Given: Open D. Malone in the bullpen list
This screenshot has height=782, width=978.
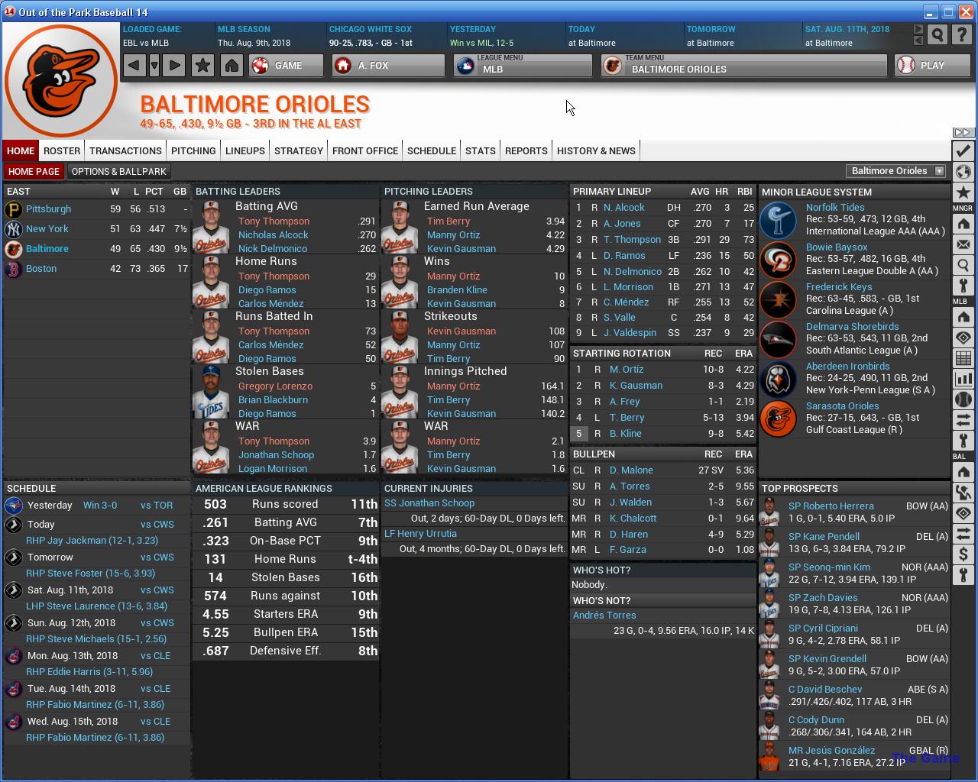Looking at the screenshot, I should click(x=631, y=470).
